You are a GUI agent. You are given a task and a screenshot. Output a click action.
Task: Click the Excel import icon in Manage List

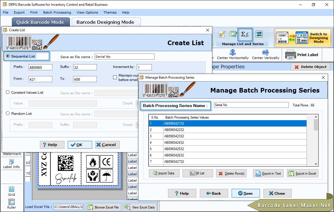click(x=233, y=34)
